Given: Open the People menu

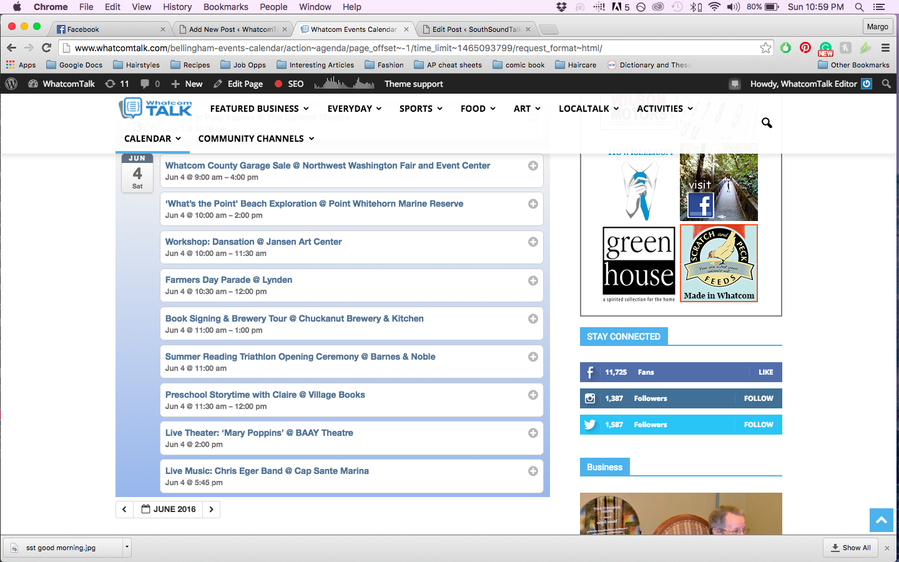Looking at the screenshot, I should 273,7.
